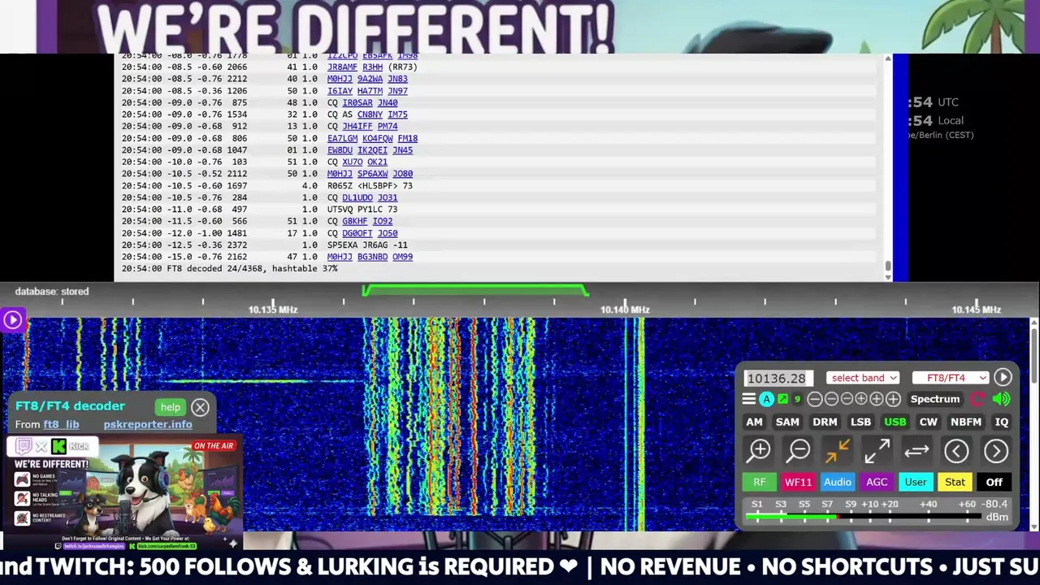Open the pink WF11 tab
Viewport: 1040px width, 585px height.
[798, 482]
